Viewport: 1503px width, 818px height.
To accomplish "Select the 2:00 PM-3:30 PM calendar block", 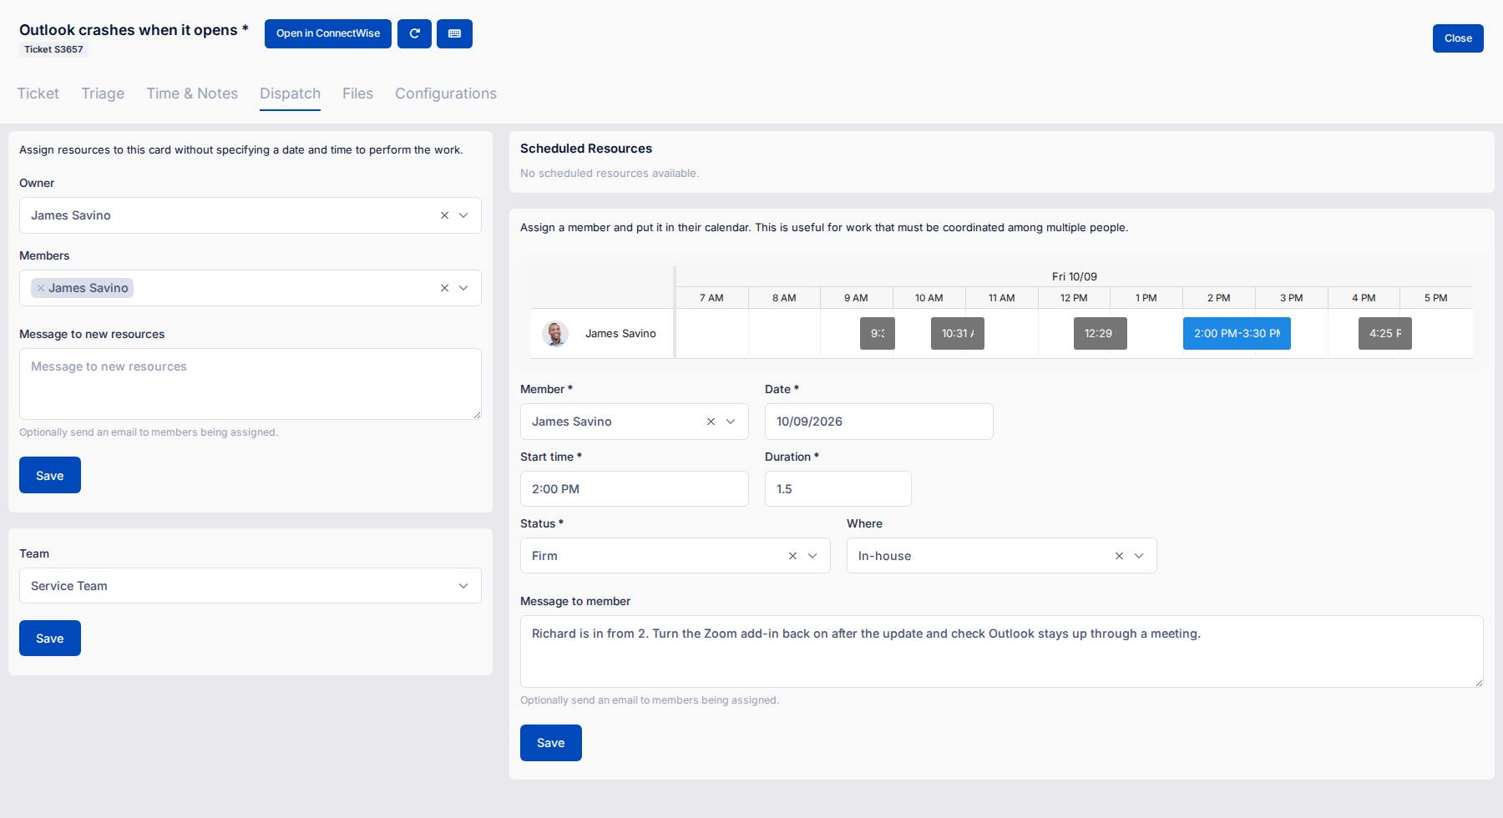I will 1237,333.
